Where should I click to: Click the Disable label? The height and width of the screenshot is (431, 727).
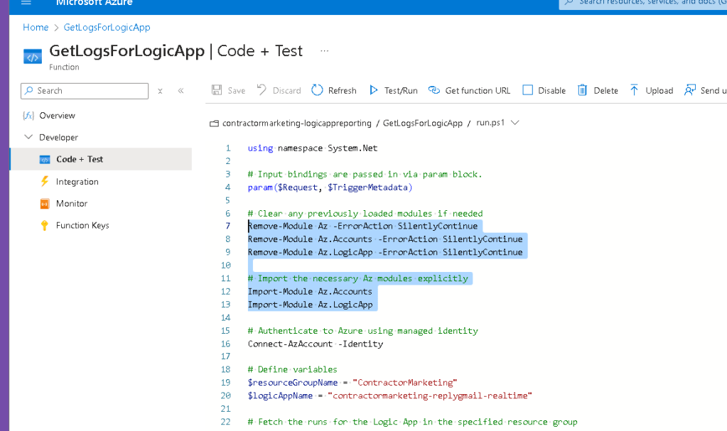click(x=551, y=91)
